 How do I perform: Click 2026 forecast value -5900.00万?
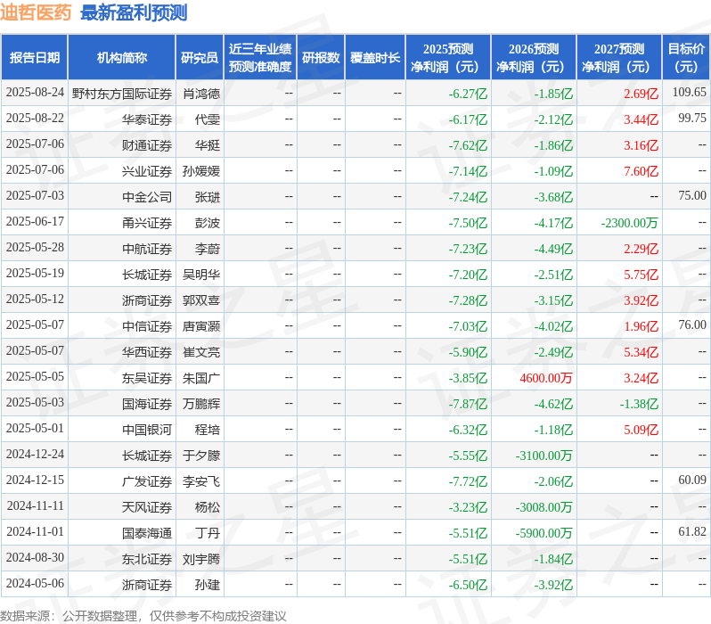[544, 533]
